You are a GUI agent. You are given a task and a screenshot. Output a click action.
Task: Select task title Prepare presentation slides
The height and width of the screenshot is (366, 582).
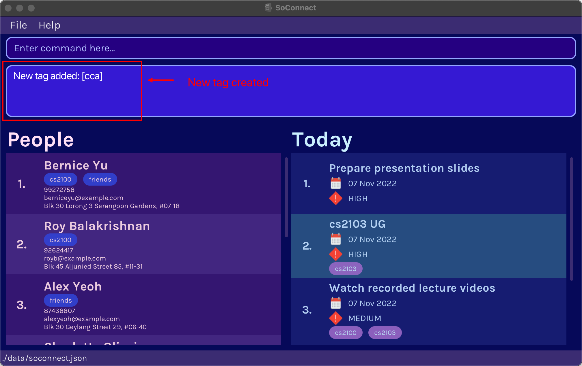pos(404,168)
